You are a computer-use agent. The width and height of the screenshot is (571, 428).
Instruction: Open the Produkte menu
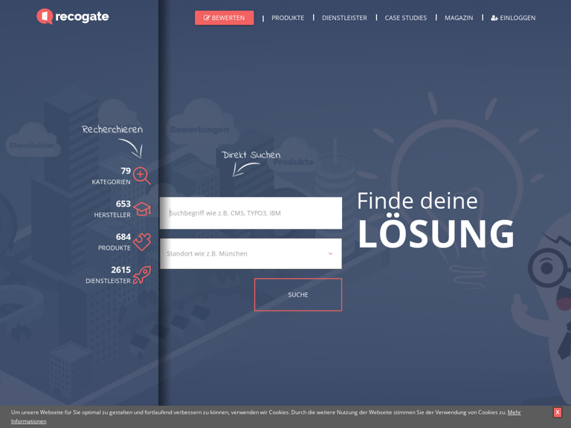pyautogui.click(x=288, y=18)
